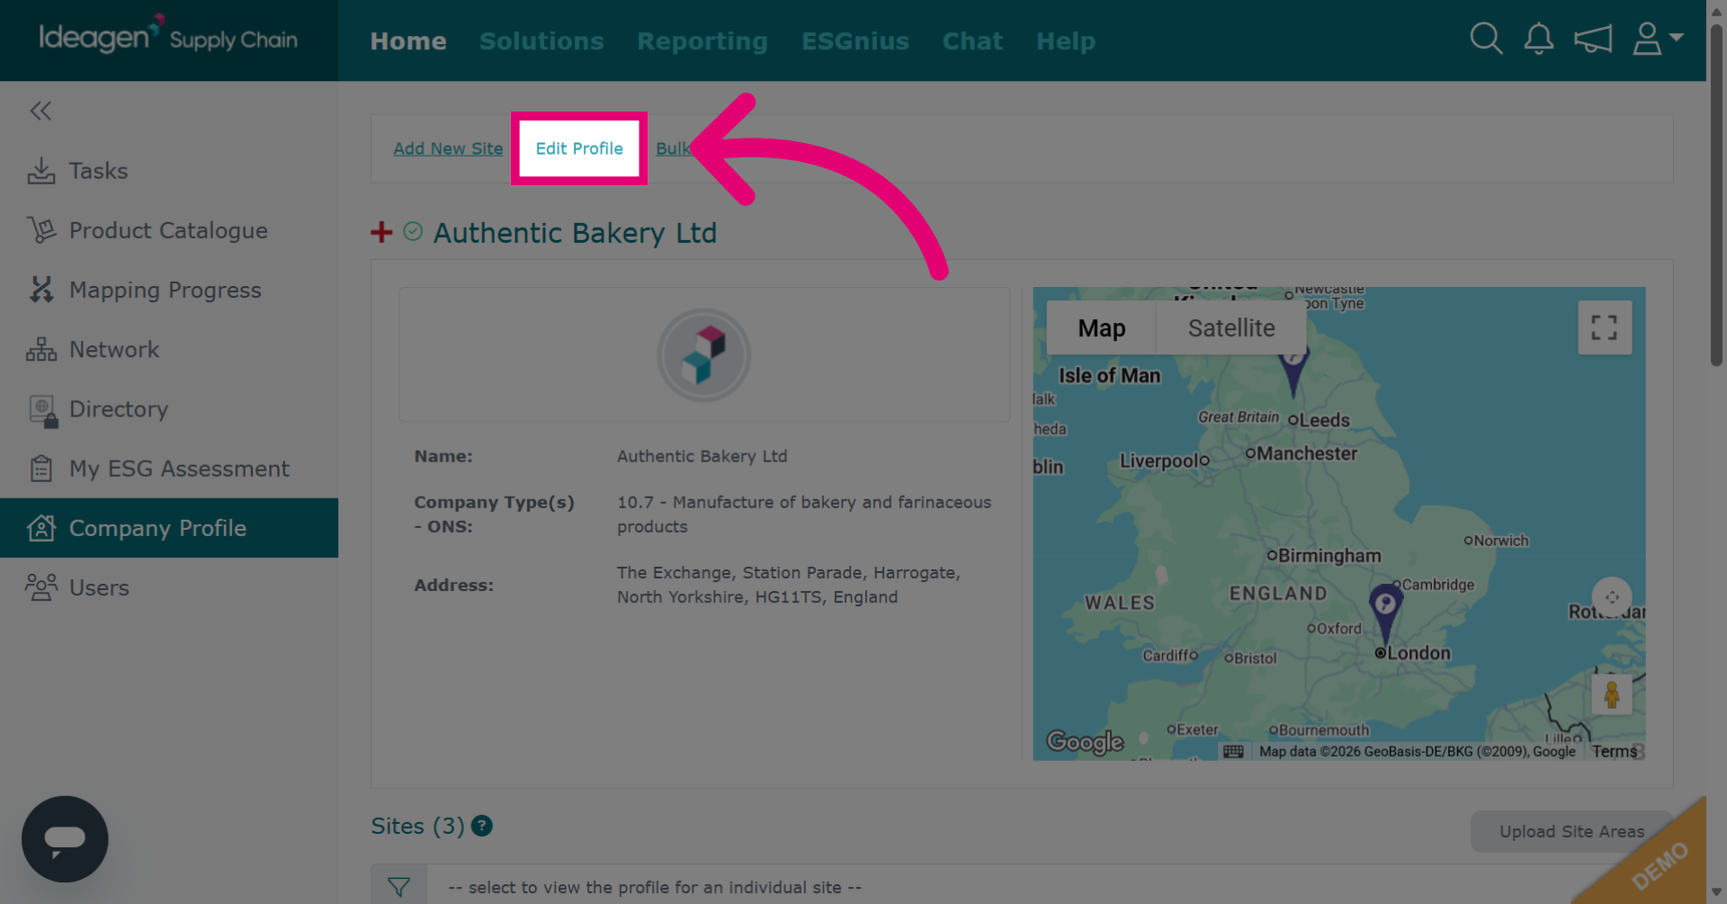The width and height of the screenshot is (1727, 904).
Task: Click the Edit Profile link
Action: pyautogui.click(x=579, y=148)
